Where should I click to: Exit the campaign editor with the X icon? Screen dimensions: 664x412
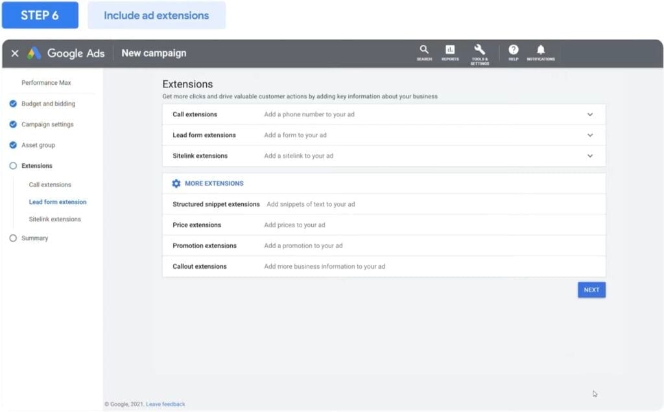(x=15, y=54)
